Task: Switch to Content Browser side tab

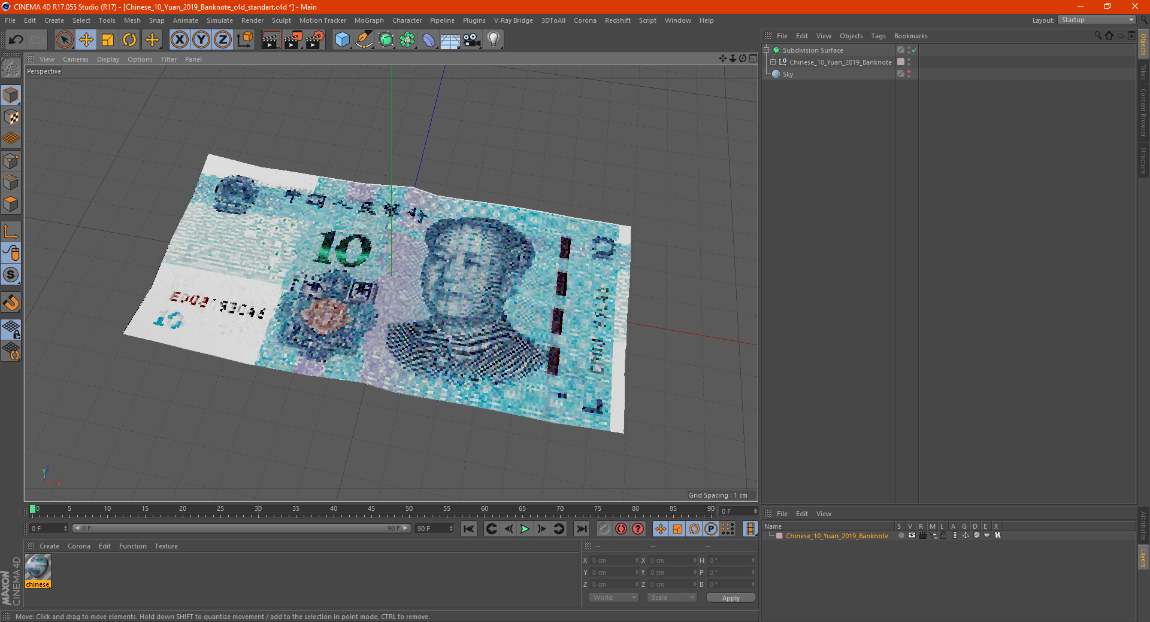Action: [x=1143, y=112]
